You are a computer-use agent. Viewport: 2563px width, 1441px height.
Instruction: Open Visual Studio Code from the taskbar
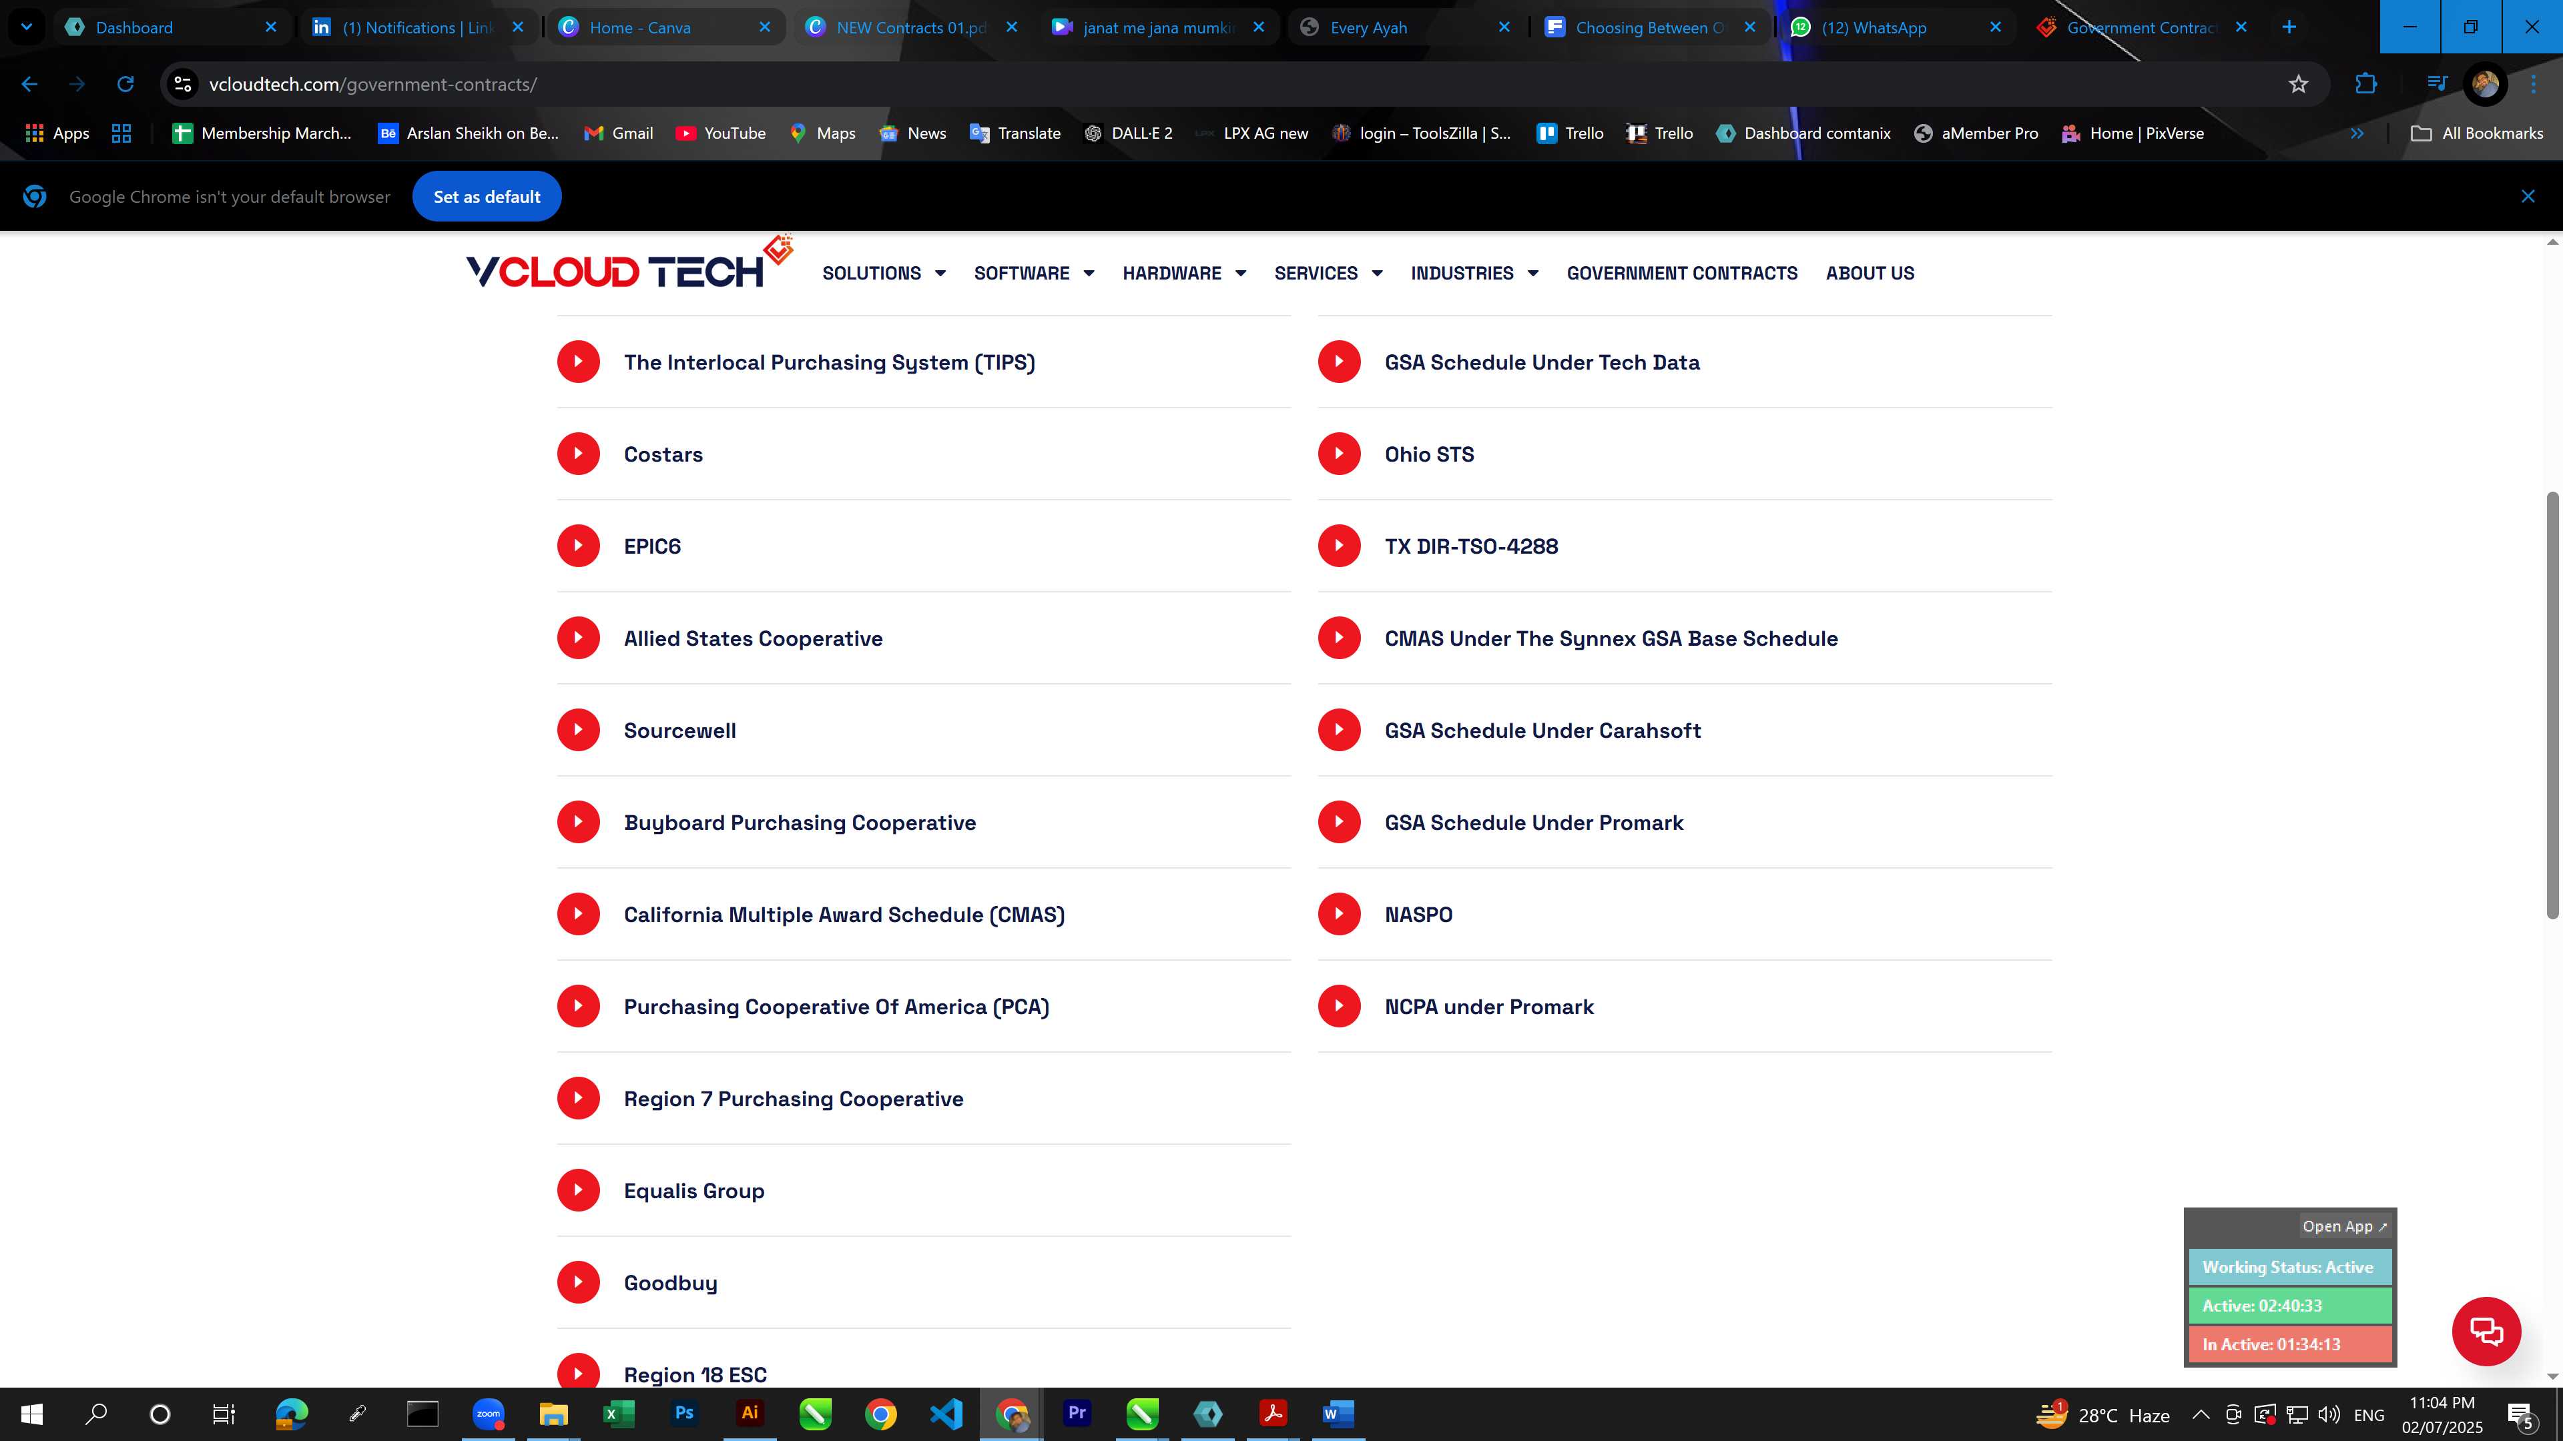(946, 1413)
